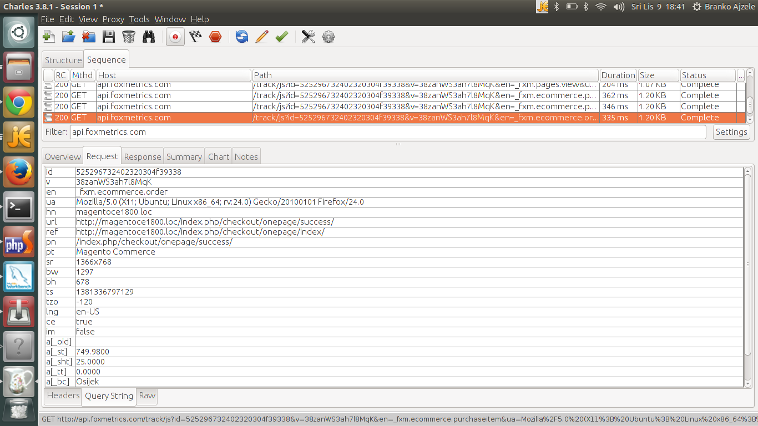Open the Tools menu

coord(139,19)
